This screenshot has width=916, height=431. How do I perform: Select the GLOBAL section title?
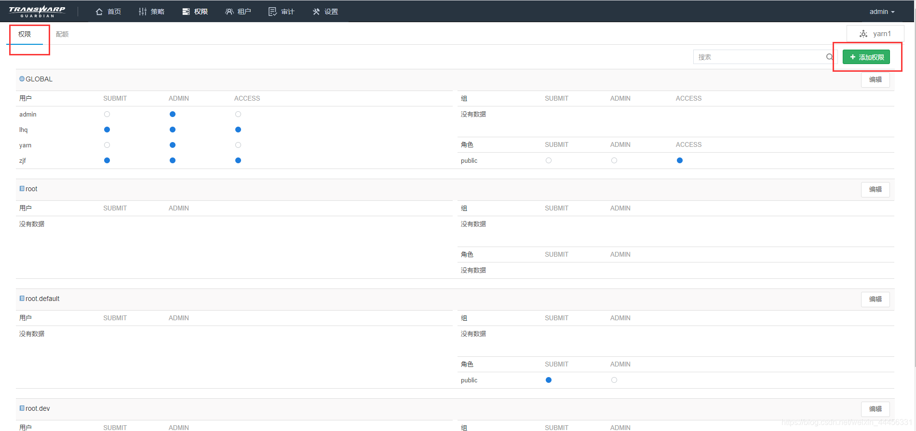39,79
